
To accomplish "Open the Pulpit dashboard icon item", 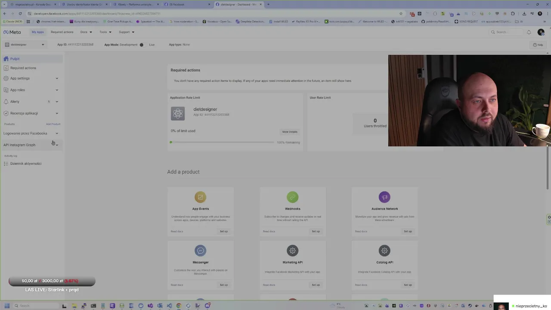I will [6, 59].
